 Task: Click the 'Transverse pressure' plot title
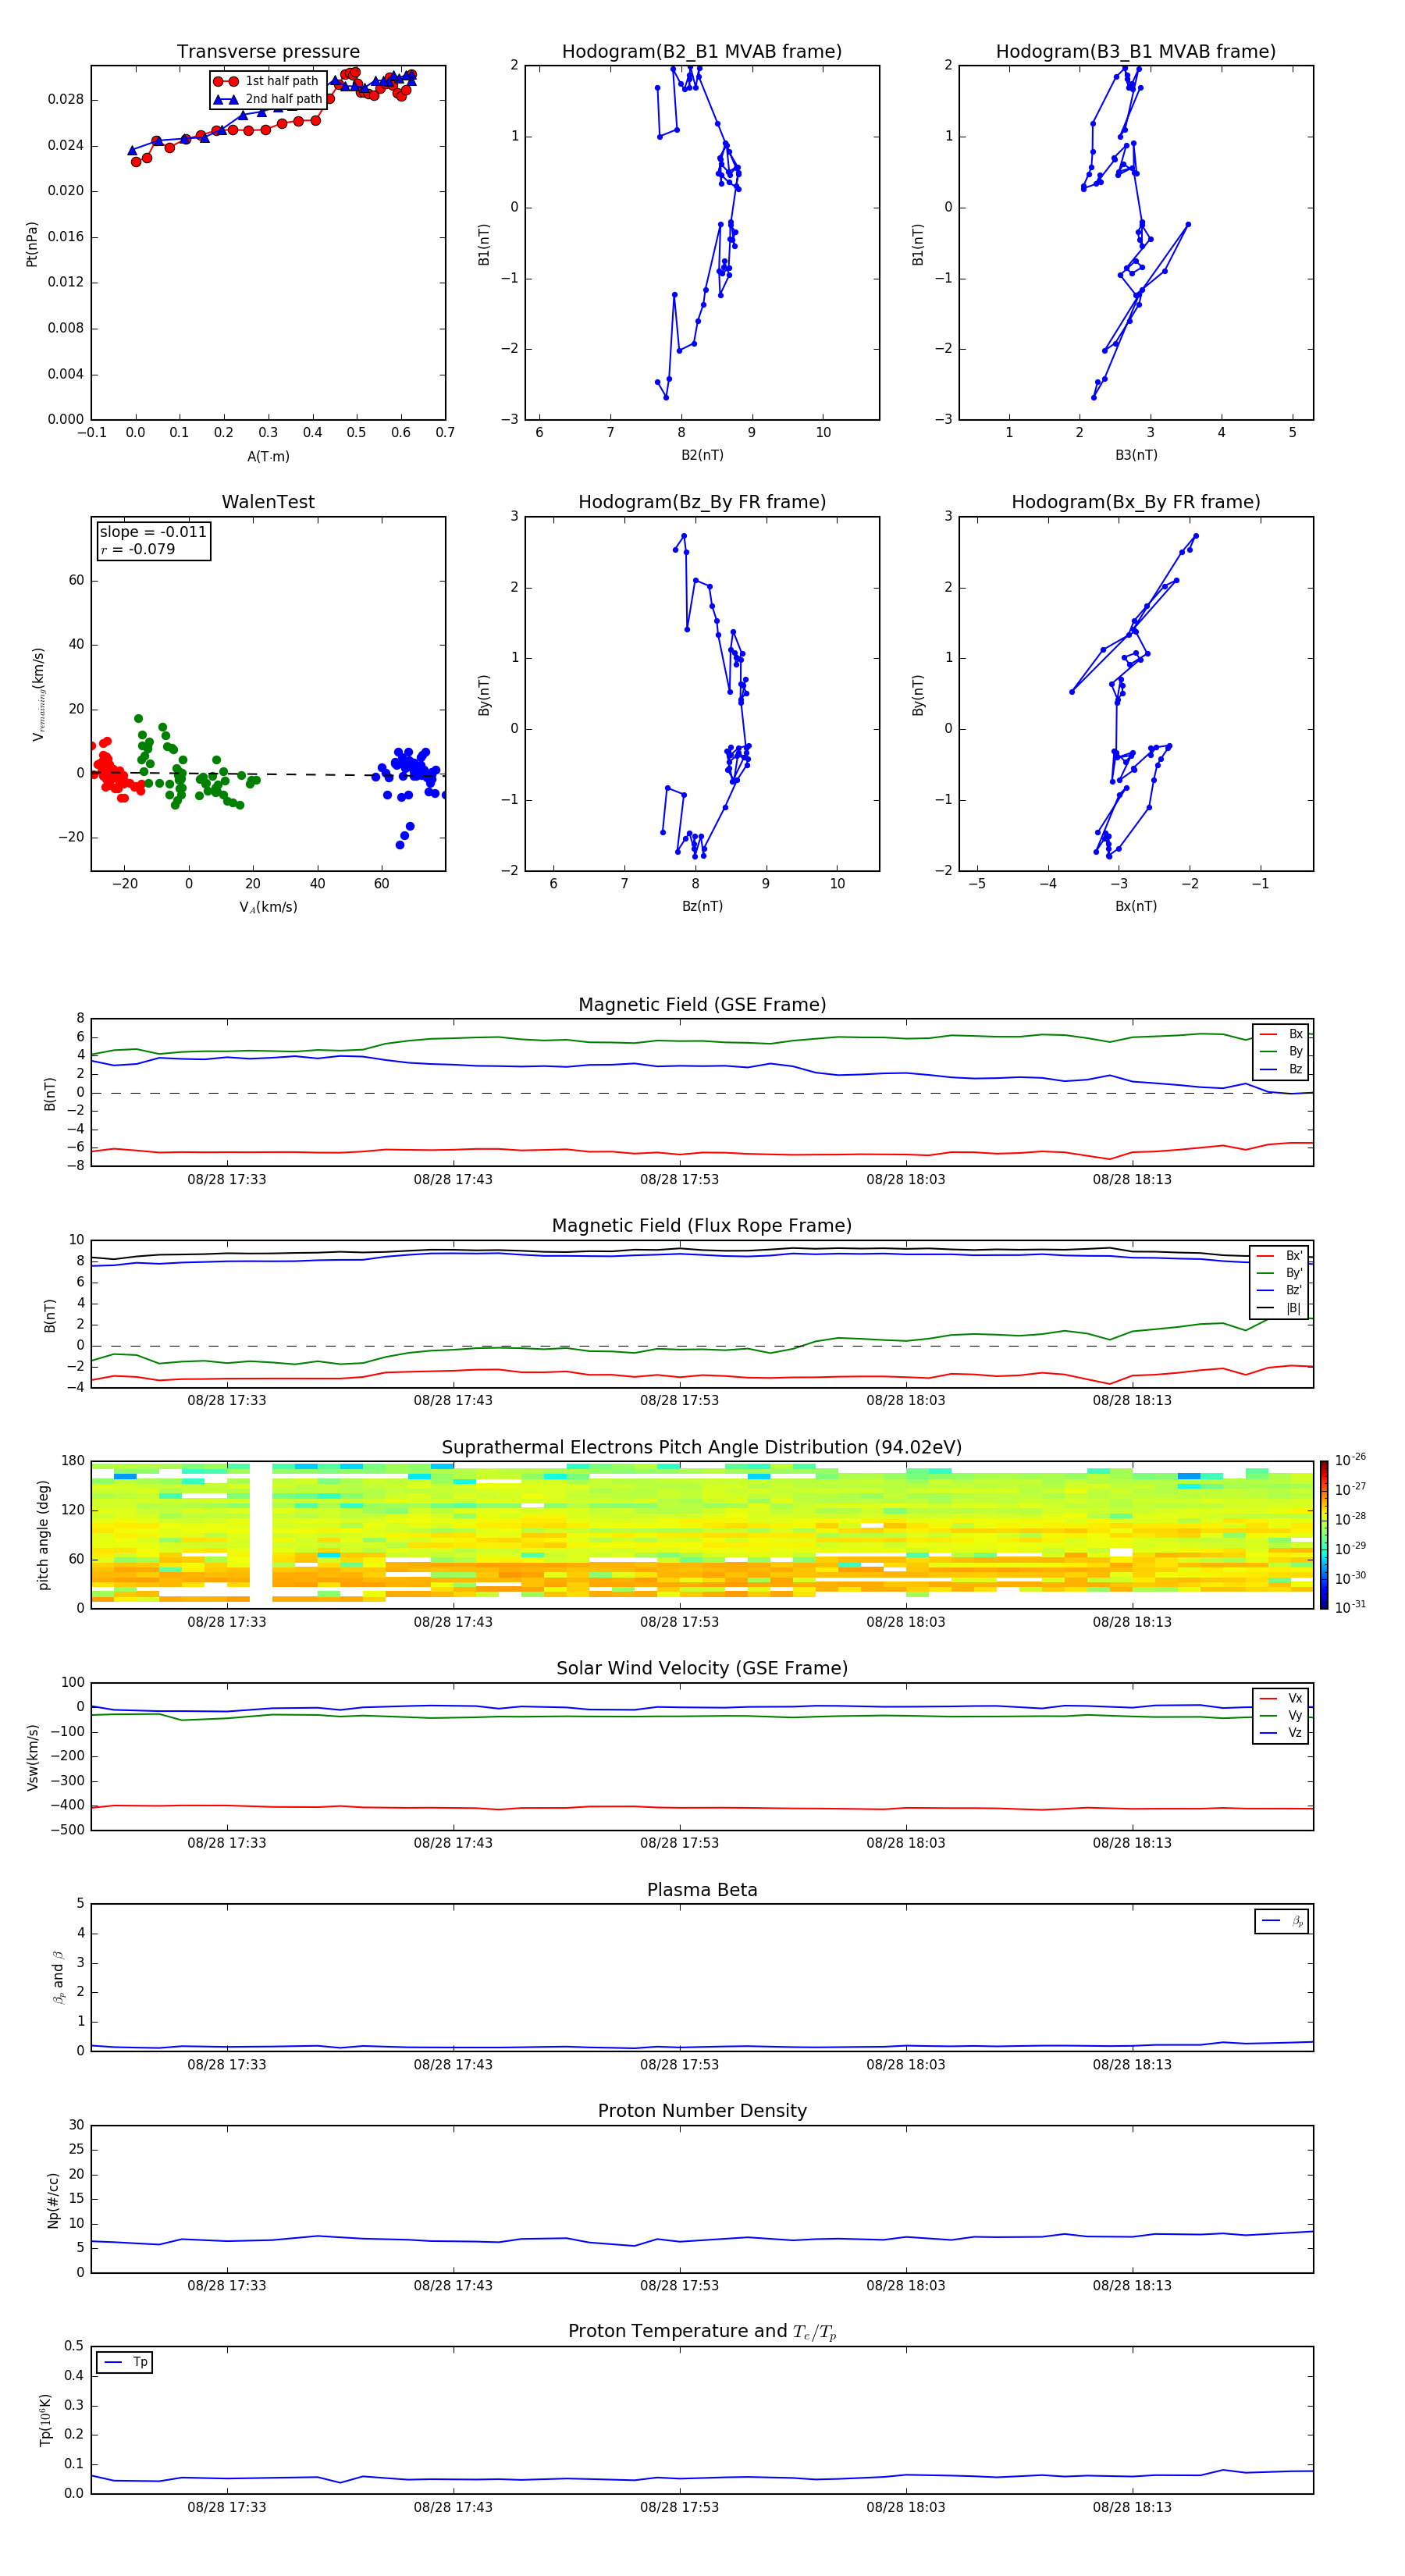(268, 52)
